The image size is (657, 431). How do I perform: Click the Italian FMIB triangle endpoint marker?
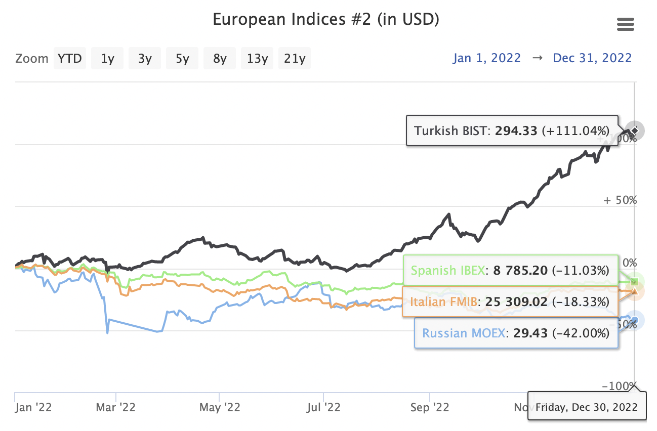(635, 290)
